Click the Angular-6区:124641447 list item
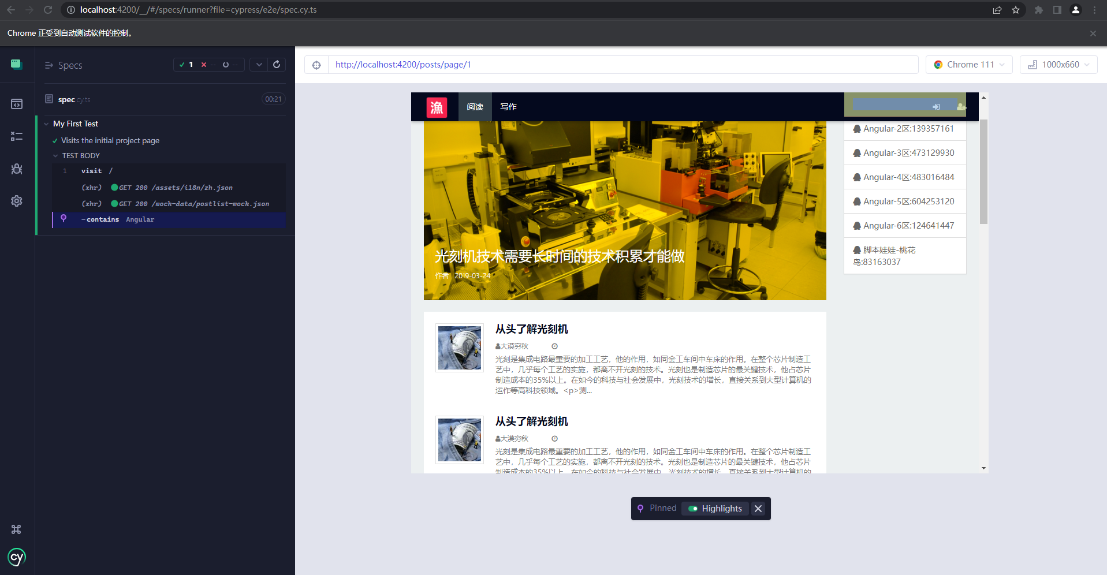The image size is (1107, 575). pos(905,226)
